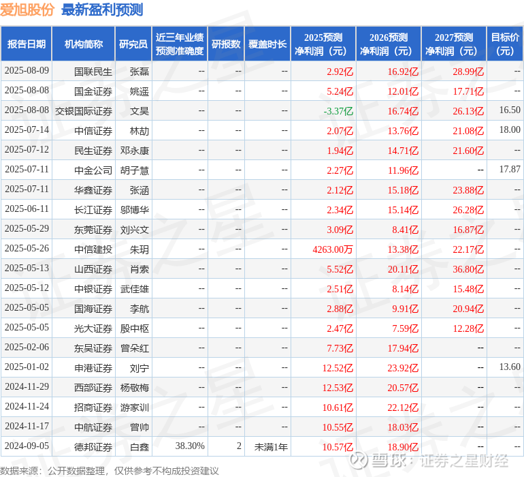
Task: Click the 36.80亿 forecast value
Action: tap(468, 268)
